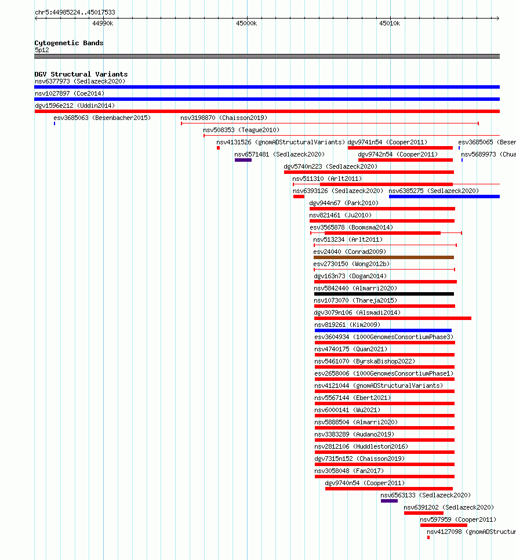Open esv2658006 (1000GenomesConsortiumPhase1) label
516x560 pixels.
384,373
